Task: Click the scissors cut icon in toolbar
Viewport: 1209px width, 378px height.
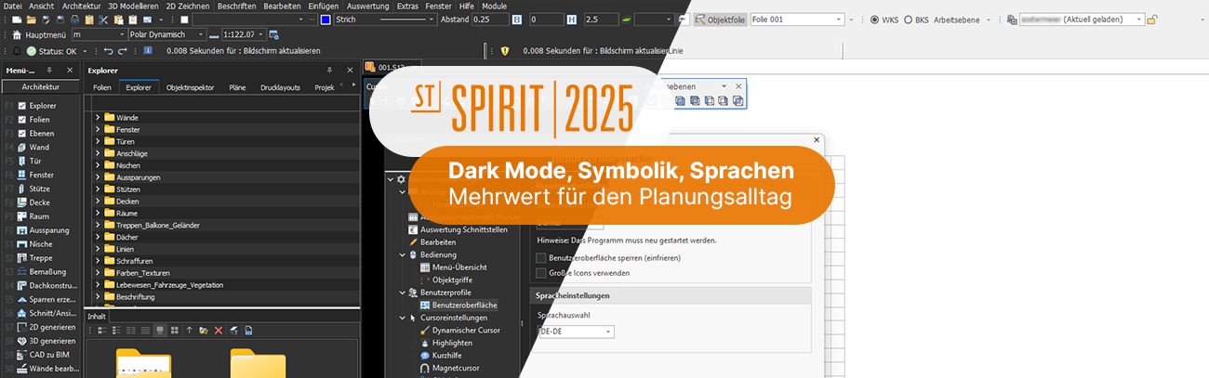Action: [104, 20]
